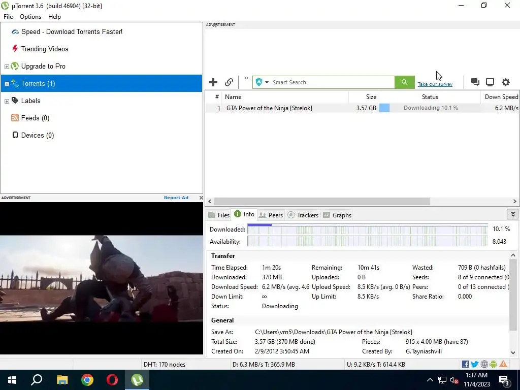Viewport: 520px width, 390px height.
Task: Click the Add Torrent plus icon
Action: pyautogui.click(x=213, y=82)
